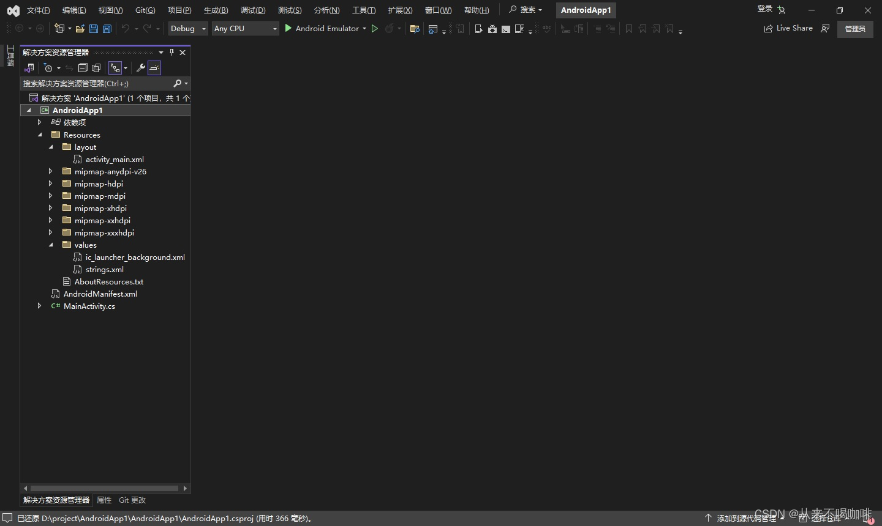Start debugging with Android Emulator button
This screenshot has width=882, height=526.
click(322, 29)
